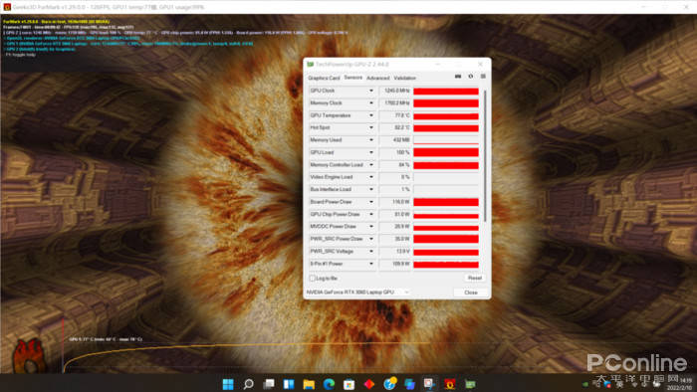Open GPU-Z hamburger menu icon
The height and width of the screenshot is (392, 697).
pos(483,77)
